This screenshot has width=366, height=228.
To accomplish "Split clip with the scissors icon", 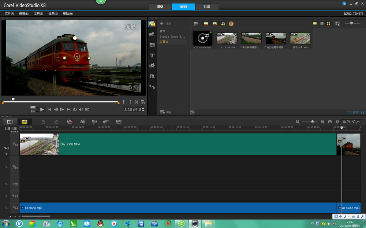I will (137, 102).
